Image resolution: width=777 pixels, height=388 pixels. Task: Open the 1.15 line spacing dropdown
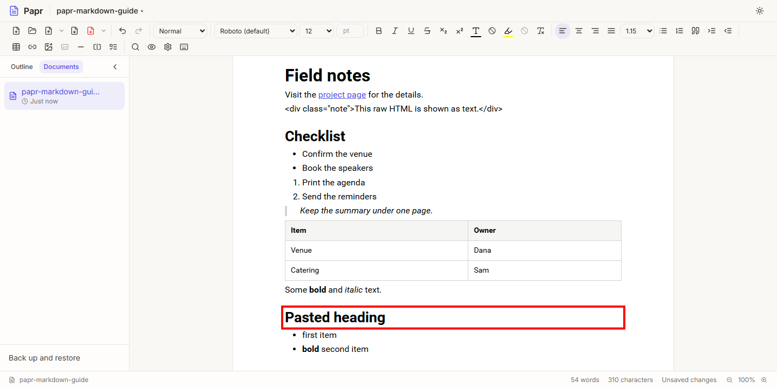637,31
